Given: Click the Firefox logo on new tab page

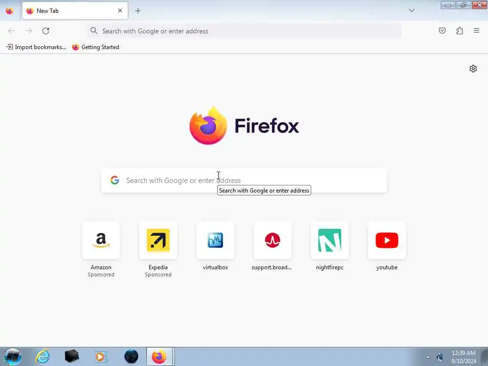Looking at the screenshot, I should click(x=244, y=126).
